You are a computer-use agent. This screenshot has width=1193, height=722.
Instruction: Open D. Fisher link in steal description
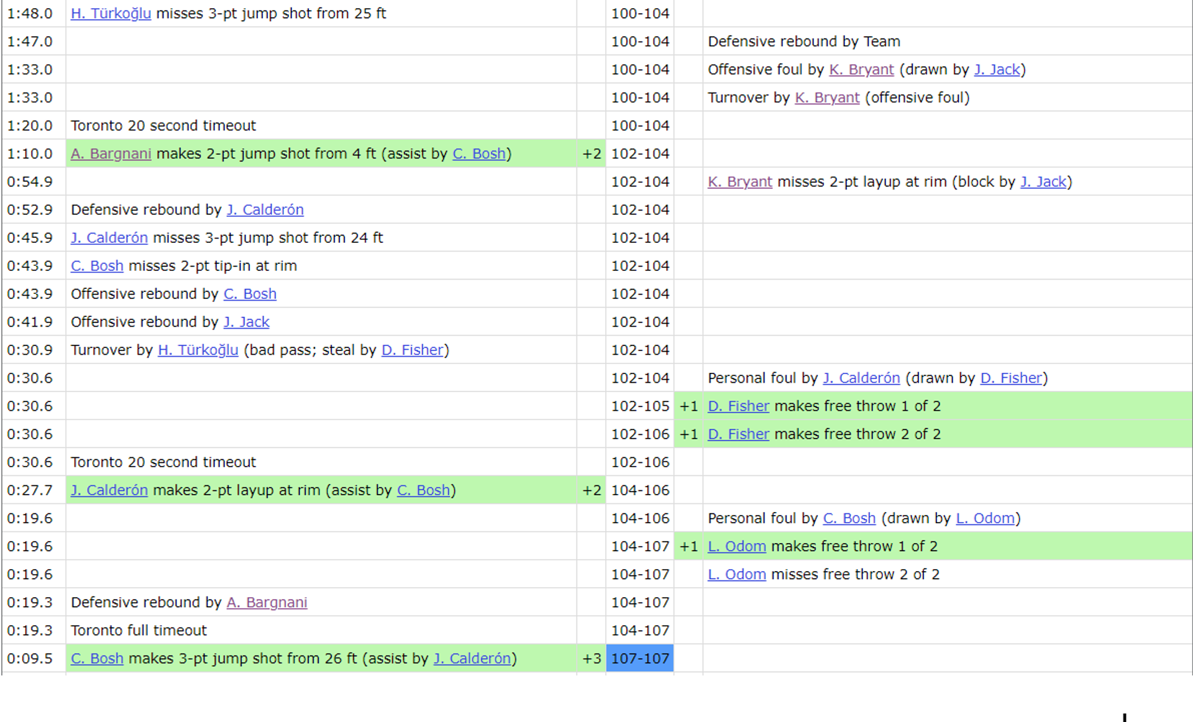click(412, 350)
